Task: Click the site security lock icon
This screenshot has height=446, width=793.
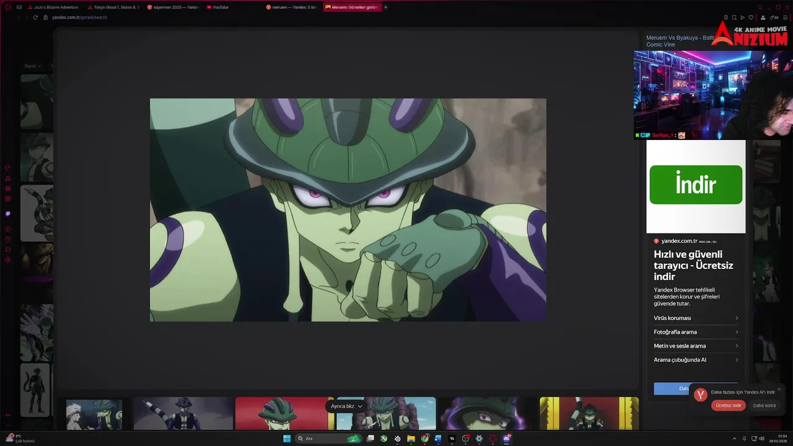Action: (x=46, y=17)
